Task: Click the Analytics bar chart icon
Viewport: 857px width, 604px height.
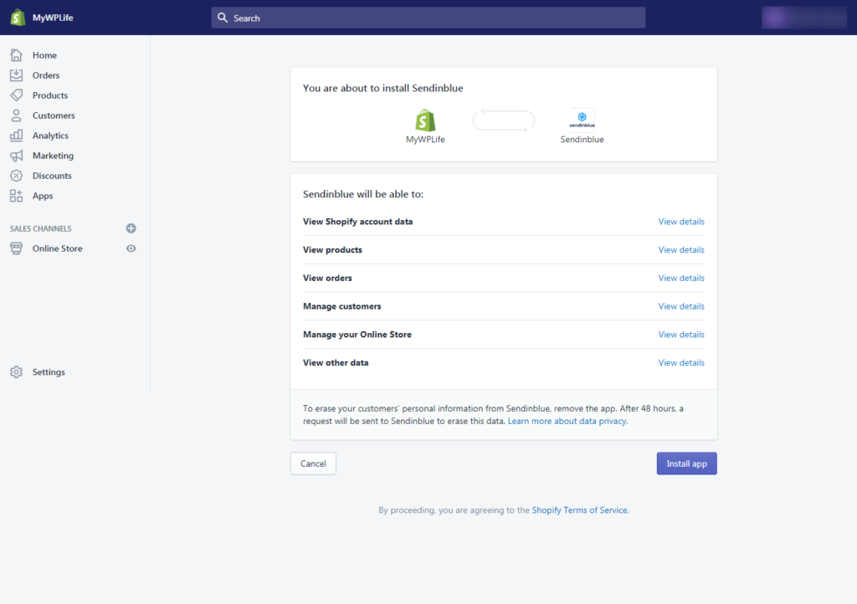Action: click(17, 136)
